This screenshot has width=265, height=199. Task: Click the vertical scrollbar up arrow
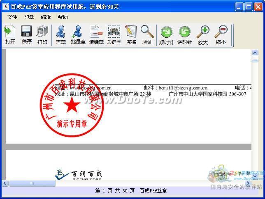coord(255,53)
